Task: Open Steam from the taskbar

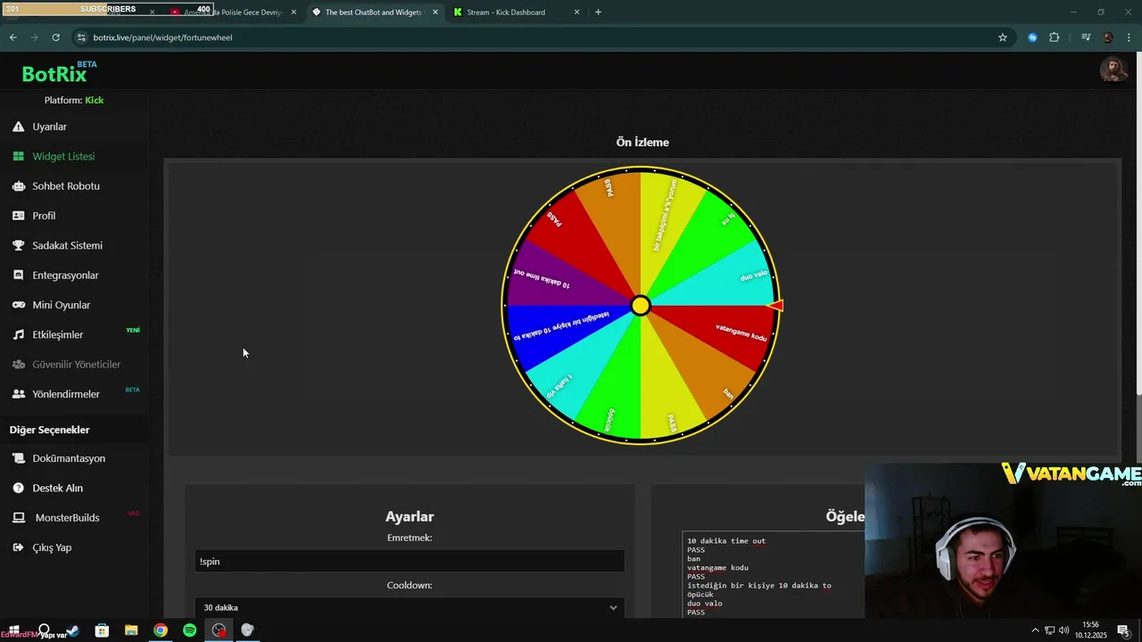Action: click(73, 630)
